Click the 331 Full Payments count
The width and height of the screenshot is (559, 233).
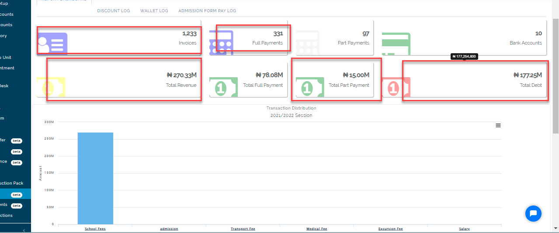coord(278,34)
